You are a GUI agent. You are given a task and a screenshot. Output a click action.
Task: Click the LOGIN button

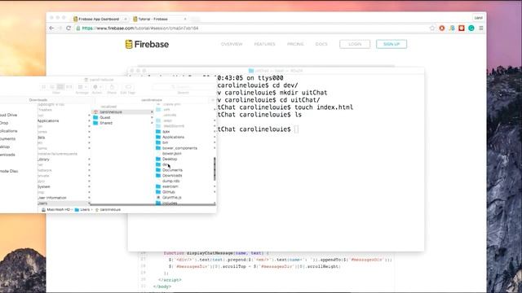(x=355, y=44)
